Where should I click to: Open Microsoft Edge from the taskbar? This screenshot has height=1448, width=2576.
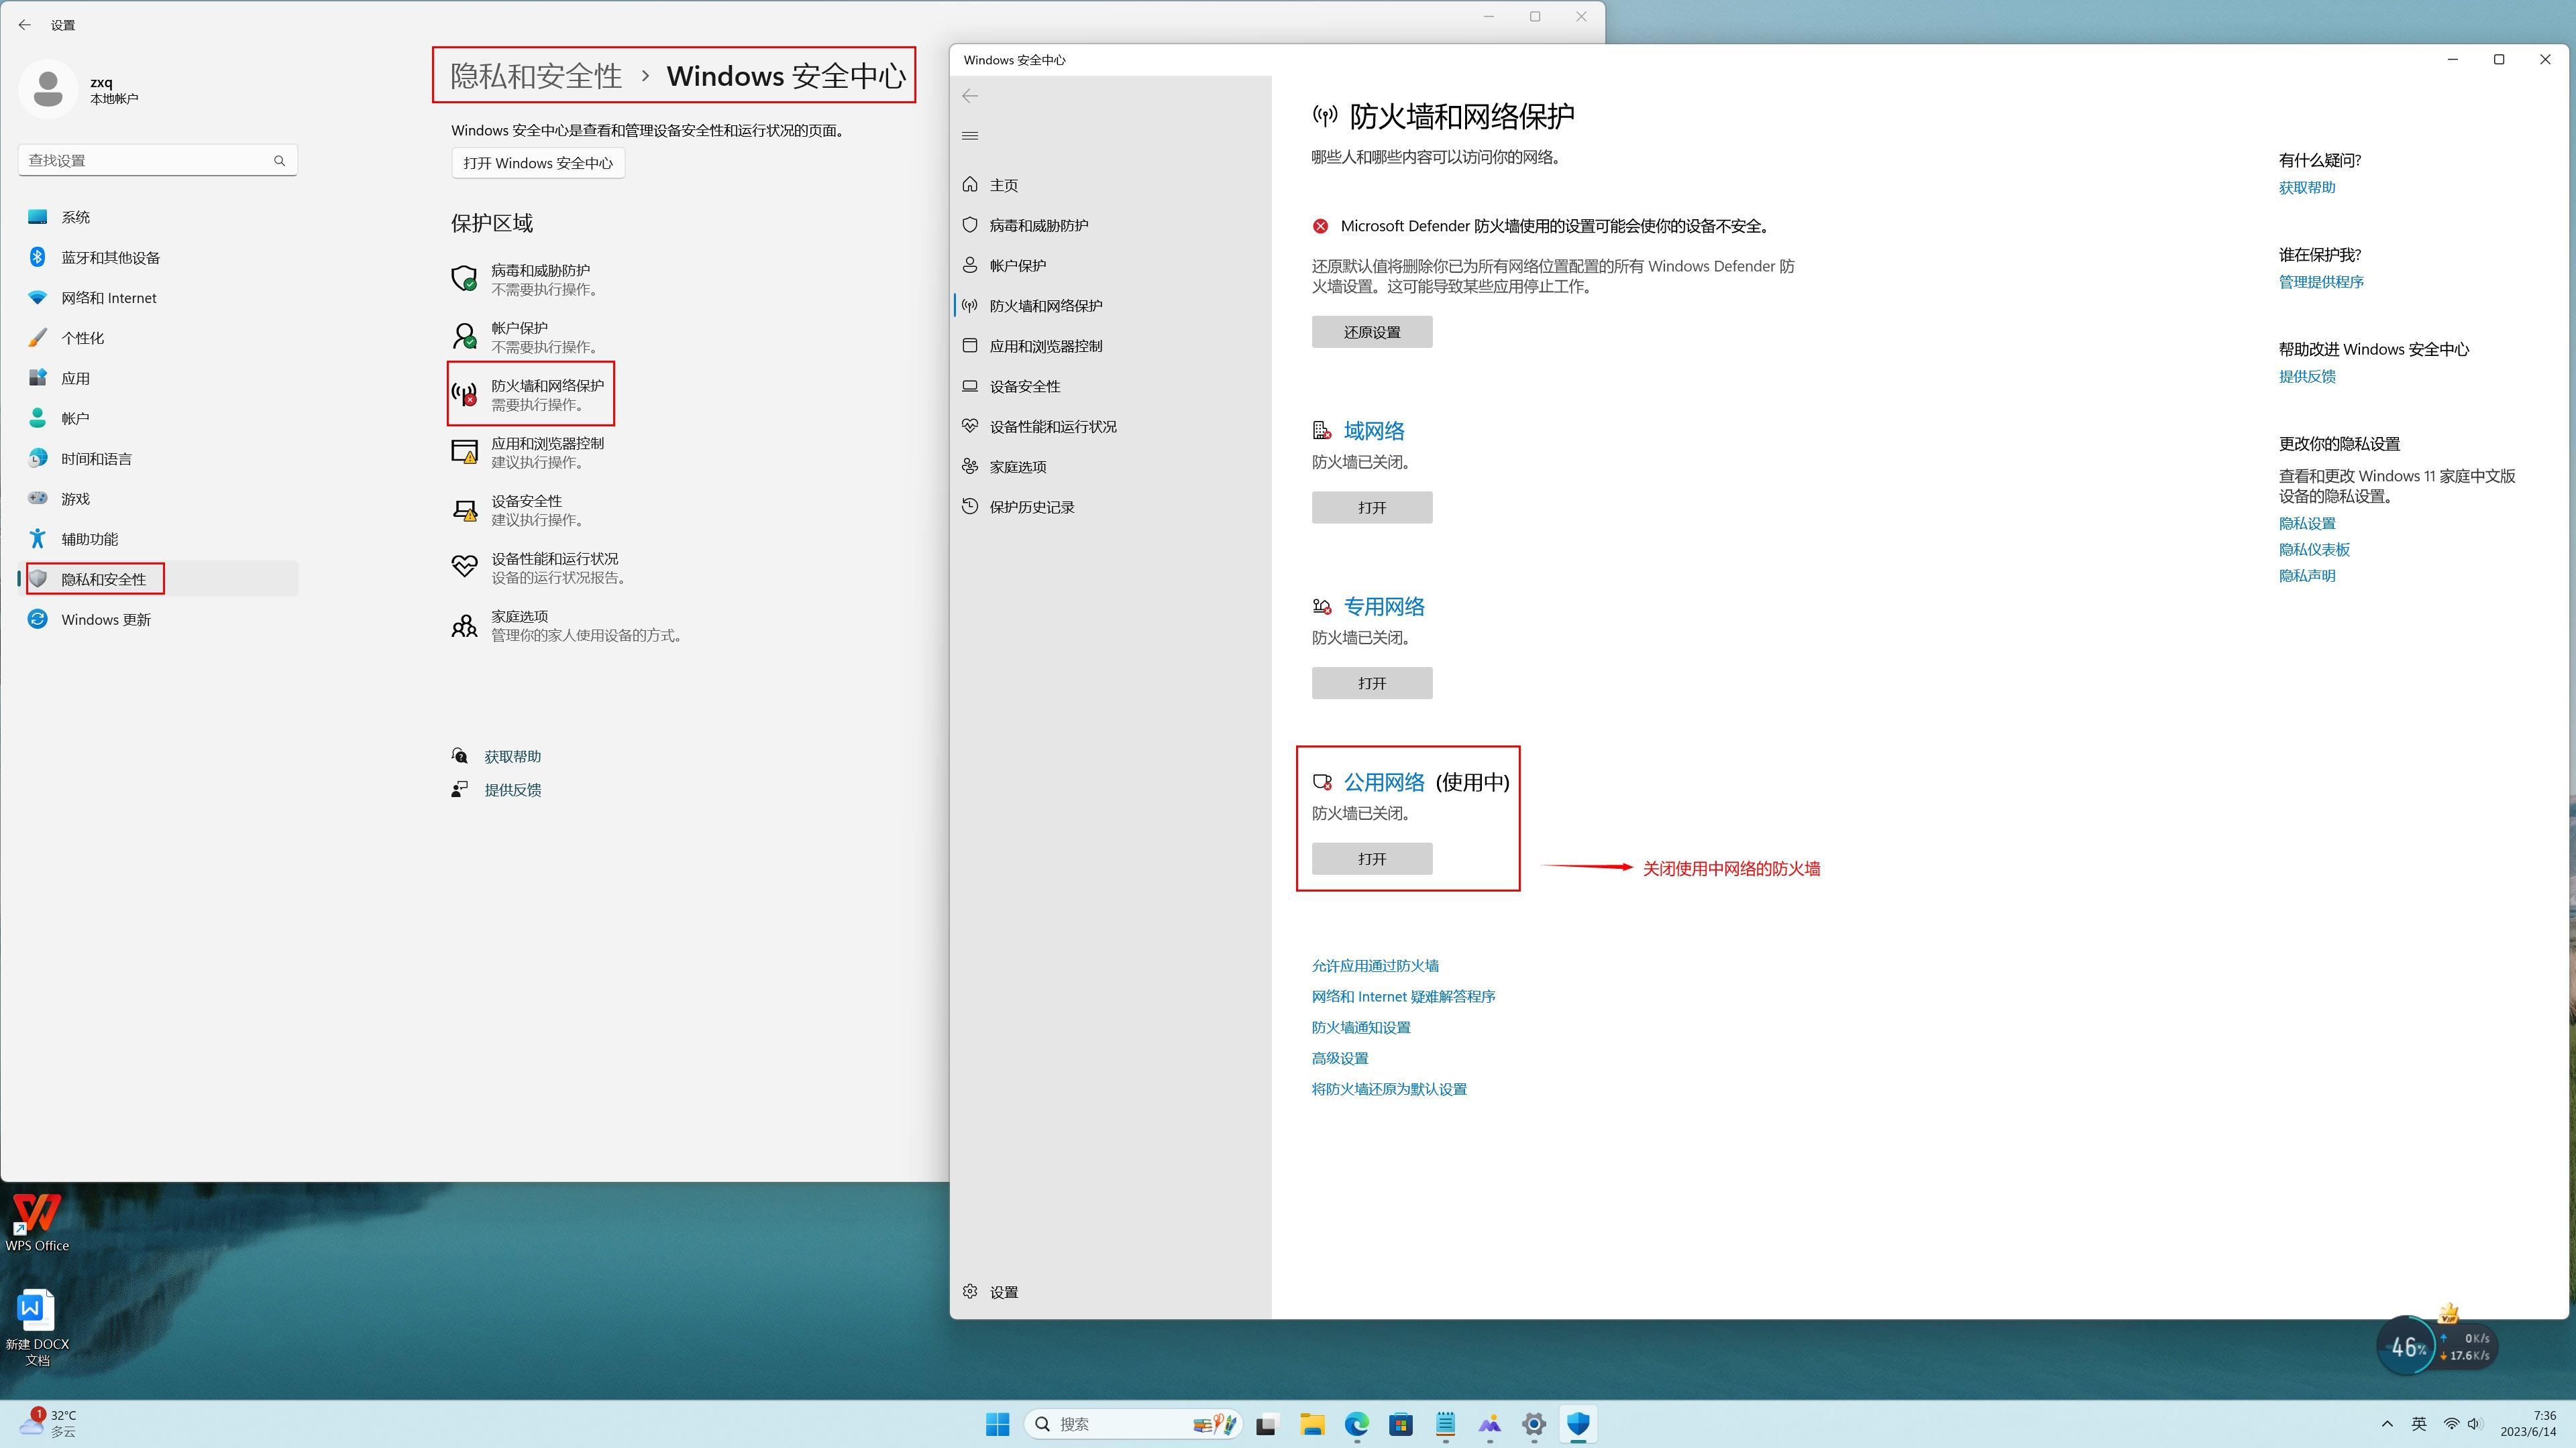point(1356,1424)
